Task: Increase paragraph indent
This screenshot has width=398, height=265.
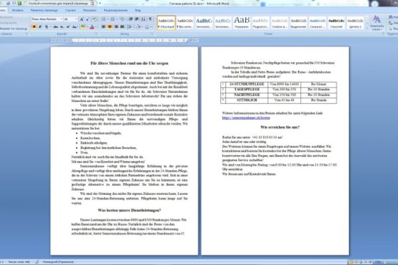Action: coord(137,19)
